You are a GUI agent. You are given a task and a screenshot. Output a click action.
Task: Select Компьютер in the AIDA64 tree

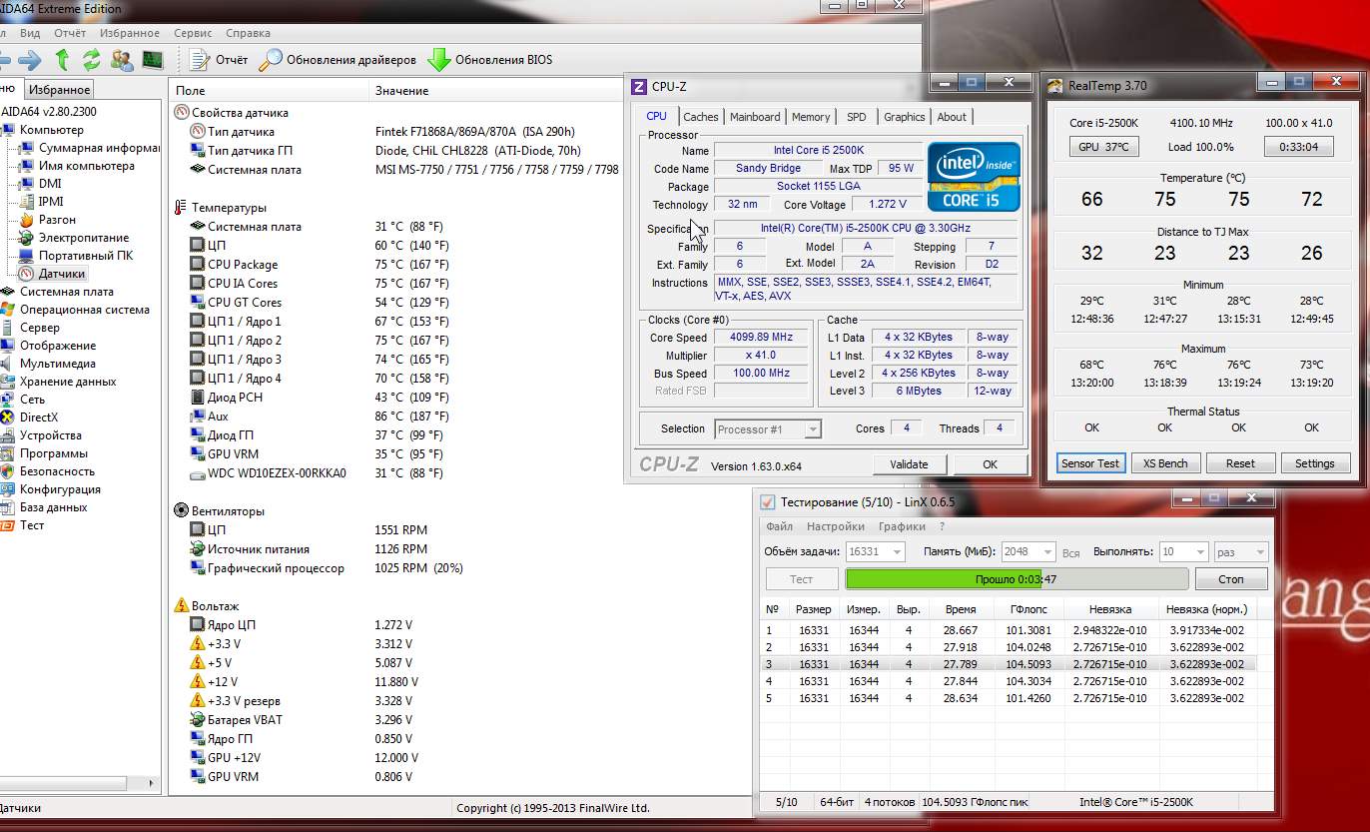point(42,130)
